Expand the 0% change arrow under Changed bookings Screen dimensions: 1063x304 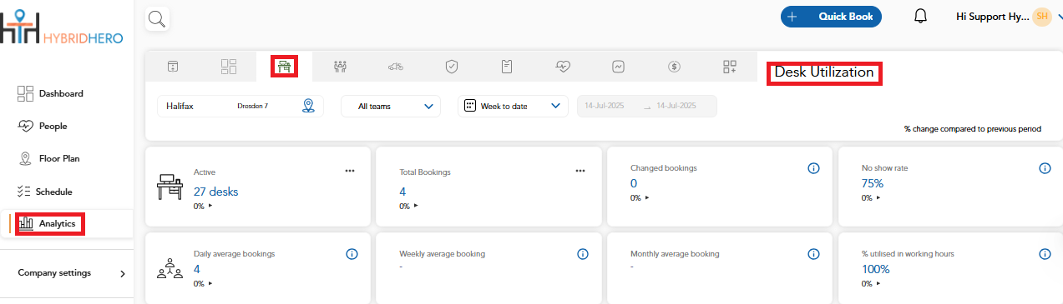click(x=646, y=198)
